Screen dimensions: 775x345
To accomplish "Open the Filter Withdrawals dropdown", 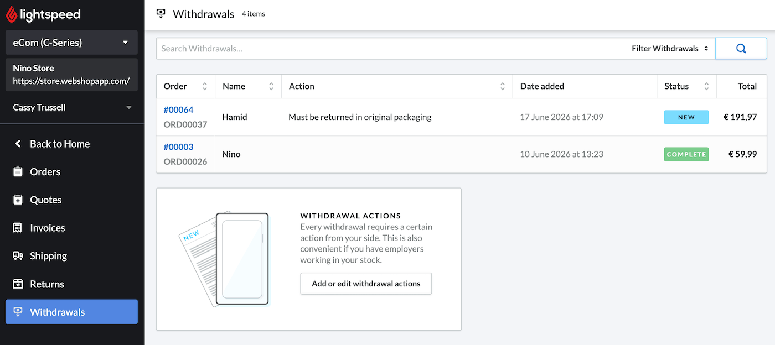I will point(670,49).
